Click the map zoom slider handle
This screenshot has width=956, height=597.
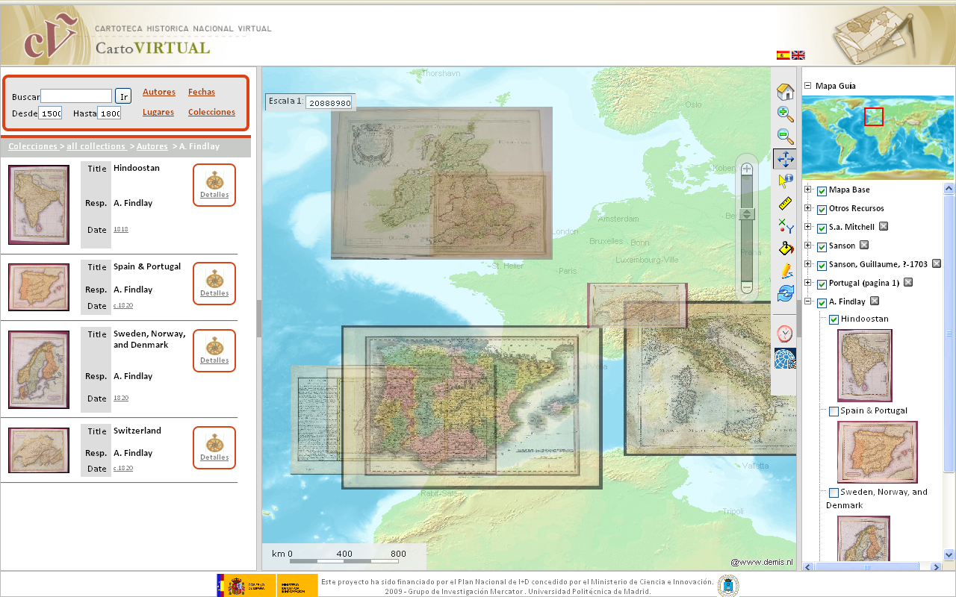(x=746, y=214)
